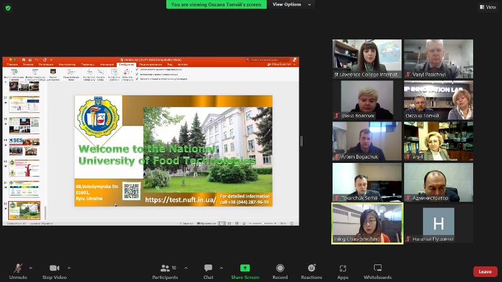502x282 pixels.
Task: Click the https://test.nuft.in.ua/ link on slide
Action: 181,200
